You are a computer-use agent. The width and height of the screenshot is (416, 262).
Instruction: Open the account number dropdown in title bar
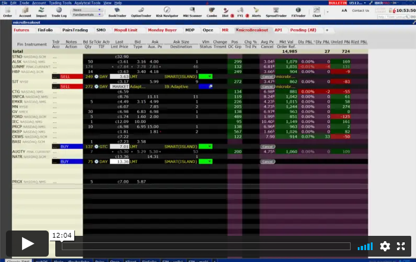point(357,2)
